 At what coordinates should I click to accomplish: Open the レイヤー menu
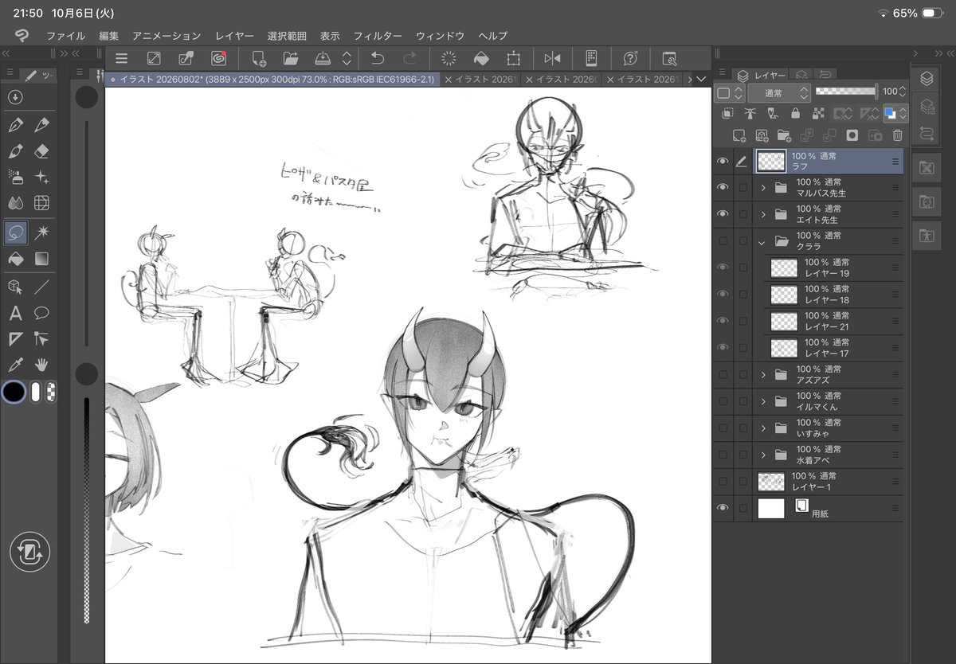tap(234, 36)
